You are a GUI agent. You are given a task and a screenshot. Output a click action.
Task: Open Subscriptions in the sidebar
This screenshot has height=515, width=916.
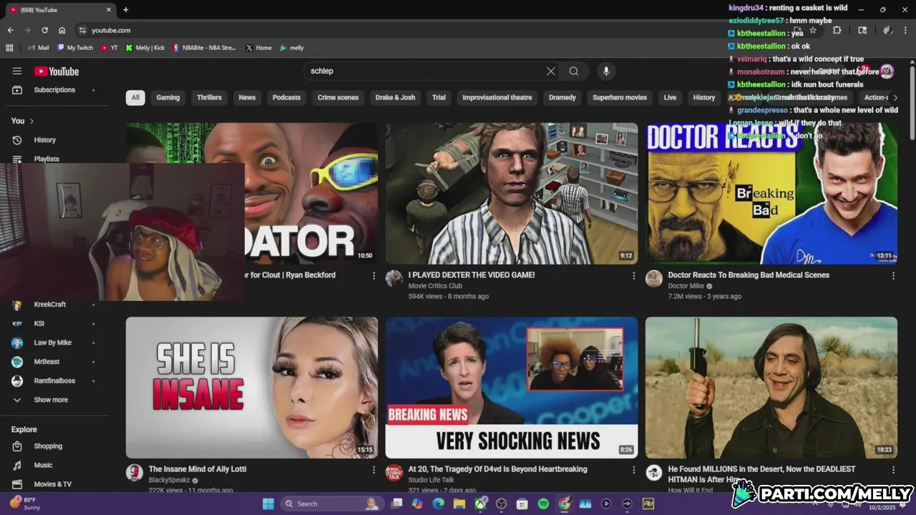pyautogui.click(x=54, y=90)
